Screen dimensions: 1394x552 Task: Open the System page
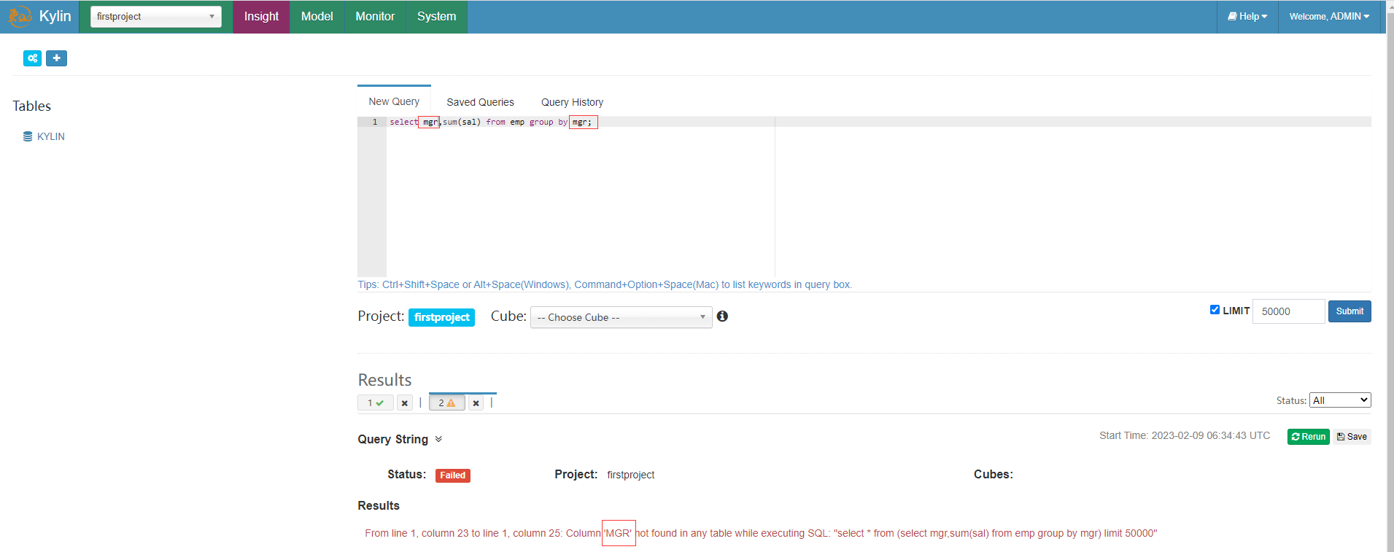point(436,17)
